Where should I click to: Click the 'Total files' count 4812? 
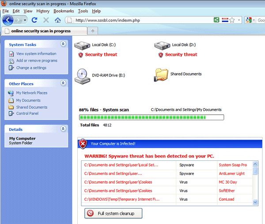(x=107, y=125)
